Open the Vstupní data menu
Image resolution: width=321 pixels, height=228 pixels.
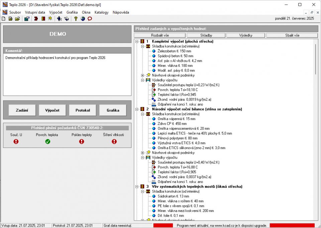pyautogui.click(x=35, y=12)
